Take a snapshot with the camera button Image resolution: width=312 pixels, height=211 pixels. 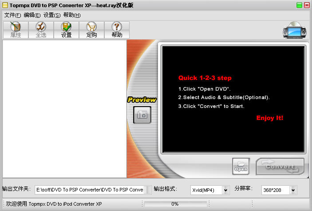(x=142, y=115)
